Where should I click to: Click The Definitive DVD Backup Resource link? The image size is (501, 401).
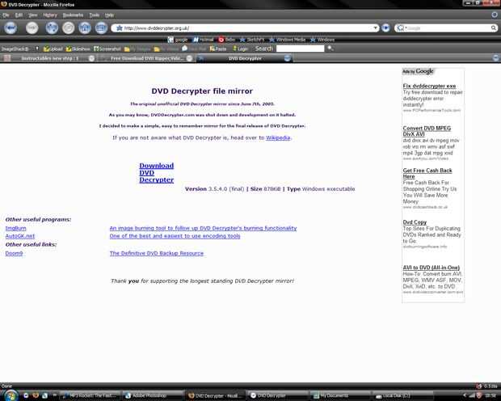click(157, 253)
